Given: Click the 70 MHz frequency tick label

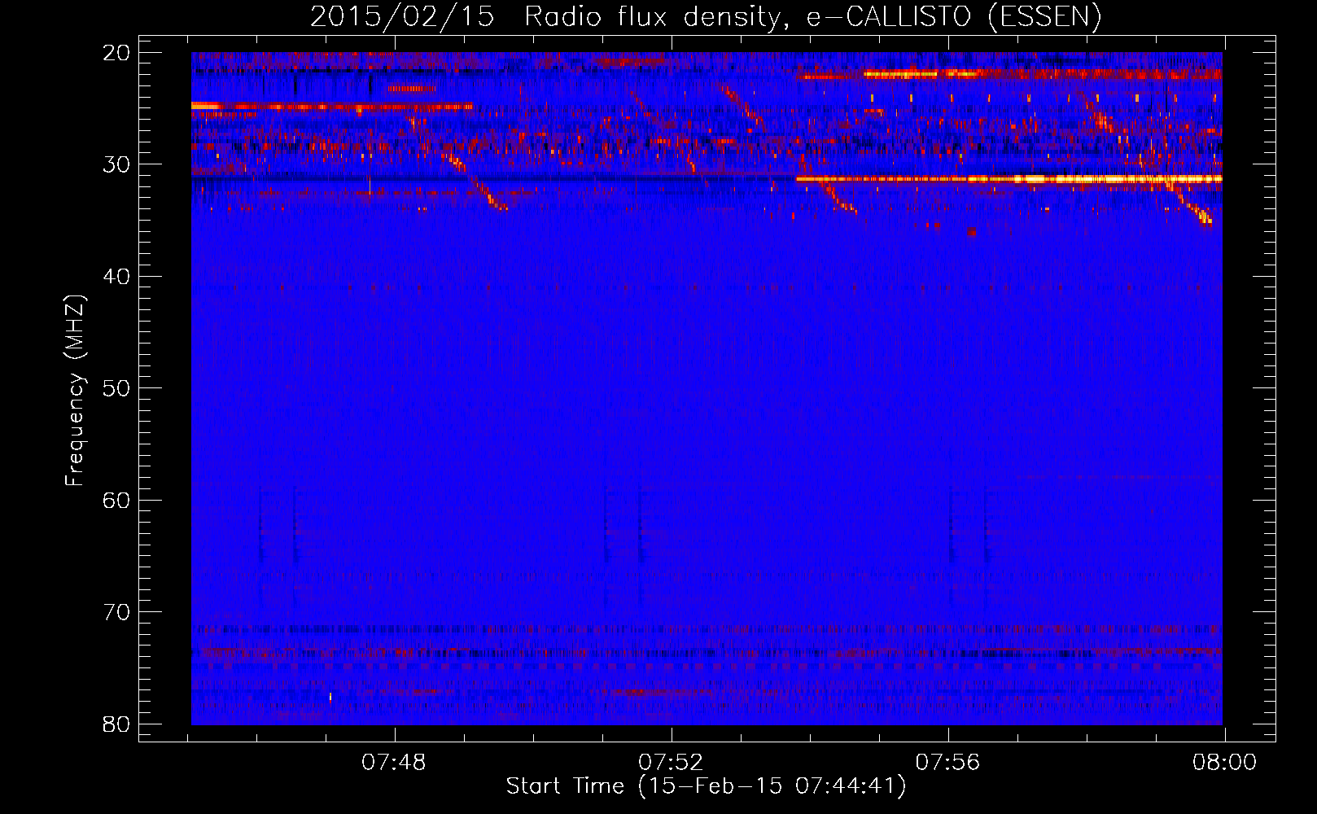Looking at the screenshot, I should tap(116, 612).
